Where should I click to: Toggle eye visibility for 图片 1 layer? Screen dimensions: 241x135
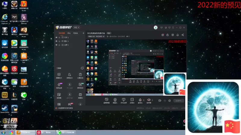56,41
